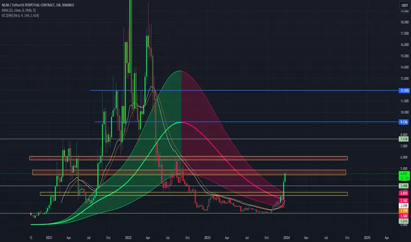
Task: Open the EMA (21, close, 0, EMA, 5) legend
Action: [x=19, y=10]
